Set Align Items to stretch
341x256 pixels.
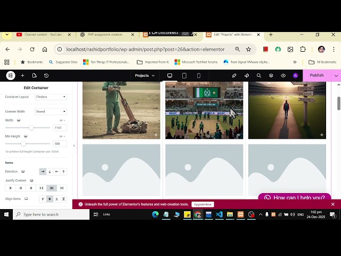pos(63,199)
